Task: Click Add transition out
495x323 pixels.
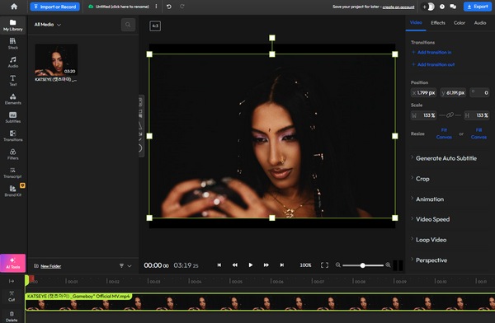Action: click(x=433, y=64)
